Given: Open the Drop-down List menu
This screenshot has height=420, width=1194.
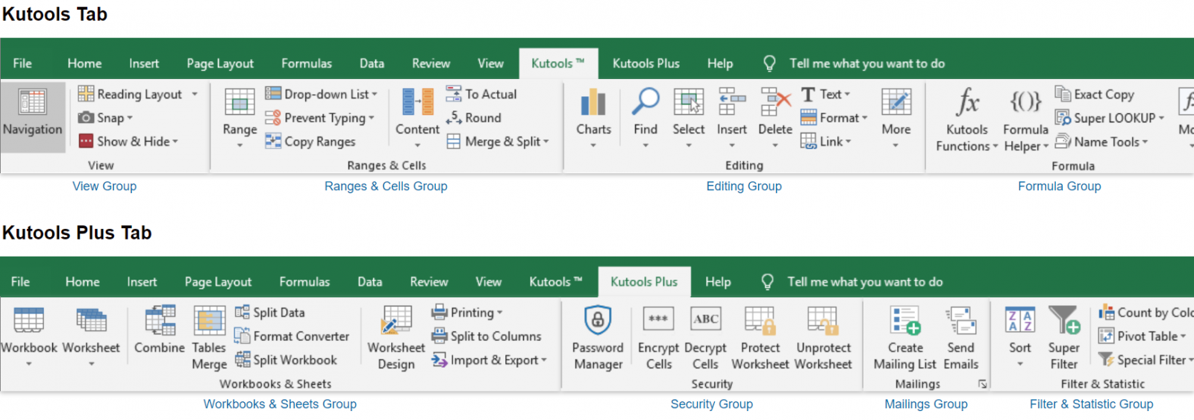Looking at the screenshot, I should click(x=375, y=94).
